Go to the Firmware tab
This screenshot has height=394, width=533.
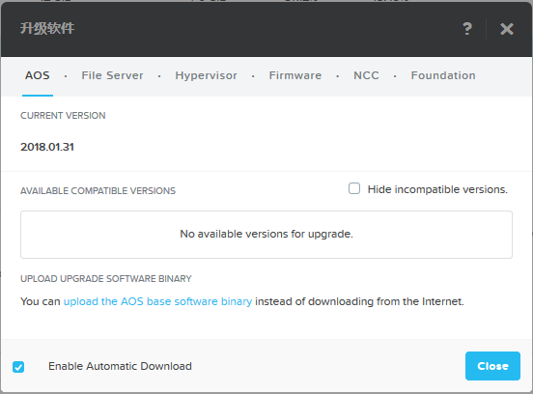(295, 75)
